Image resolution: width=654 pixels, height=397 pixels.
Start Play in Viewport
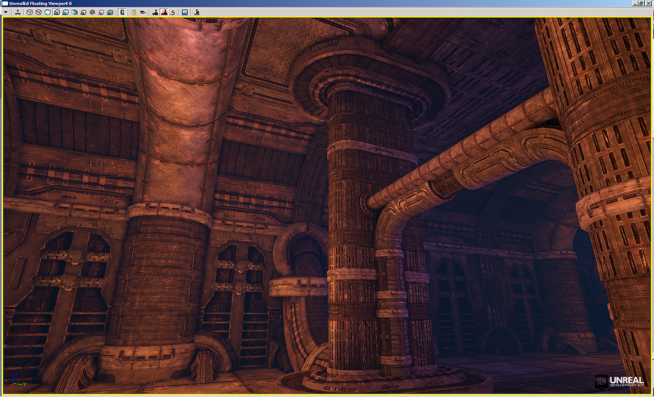click(x=197, y=12)
